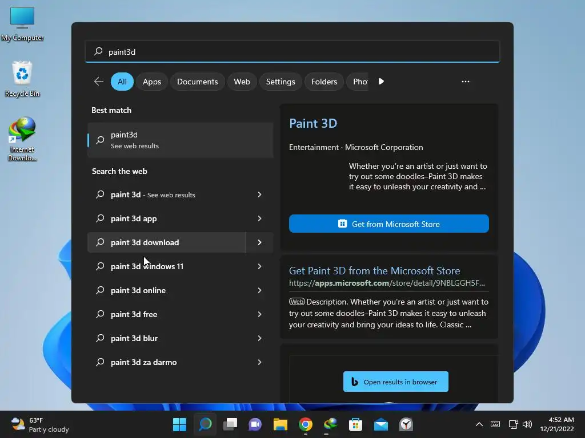Select 'paint 3d - See web results' suggestion
Image resolution: width=585 pixels, height=438 pixels.
point(167,194)
